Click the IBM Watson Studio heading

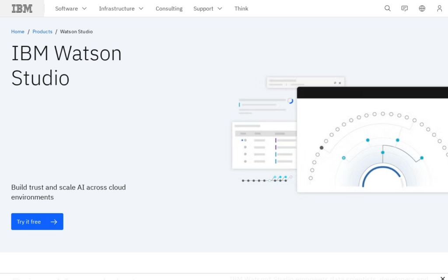[x=66, y=66]
